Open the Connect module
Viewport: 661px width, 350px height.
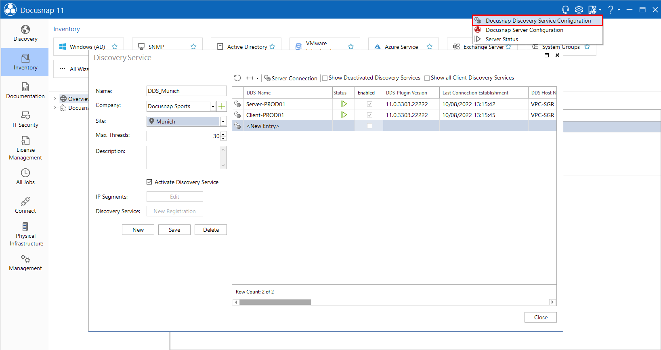click(25, 205)
